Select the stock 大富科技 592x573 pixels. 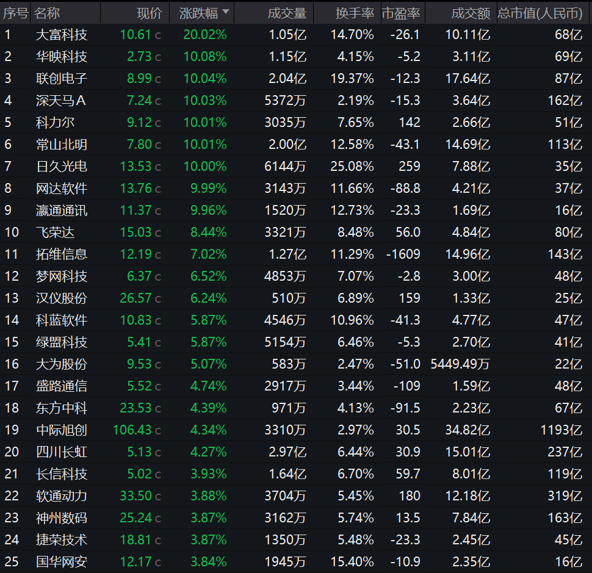(x=62, y=35)
